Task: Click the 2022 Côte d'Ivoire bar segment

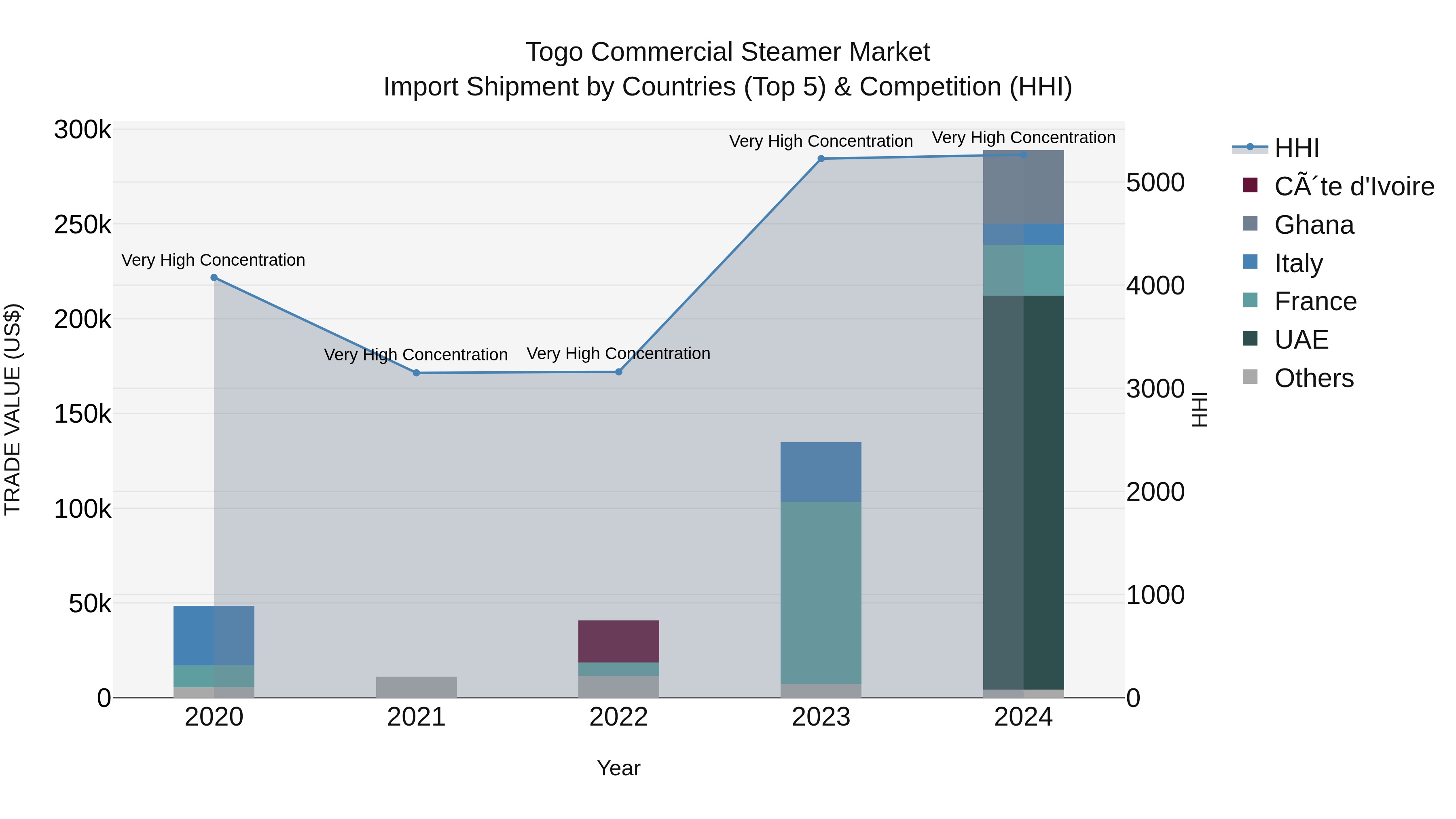Action: tap(619, 641)
